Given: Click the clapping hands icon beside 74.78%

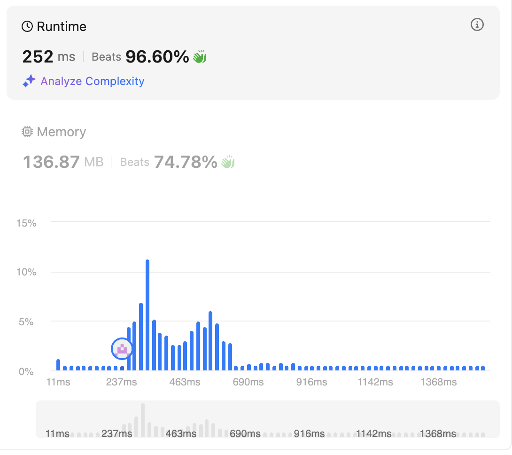Looking at the screenshot, I should coord(228,162).
